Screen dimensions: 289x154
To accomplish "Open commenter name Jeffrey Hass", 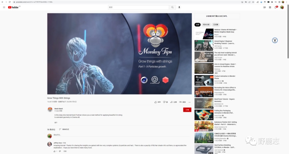I will [x=58, y=143].
